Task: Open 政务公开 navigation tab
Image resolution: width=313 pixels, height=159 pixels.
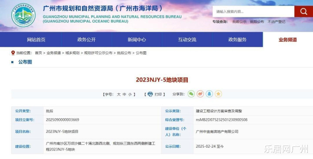Action: [87, 40]
